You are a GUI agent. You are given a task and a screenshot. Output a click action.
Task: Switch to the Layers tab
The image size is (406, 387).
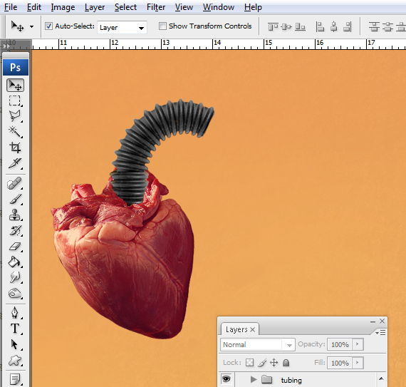[x=236, y=329]
